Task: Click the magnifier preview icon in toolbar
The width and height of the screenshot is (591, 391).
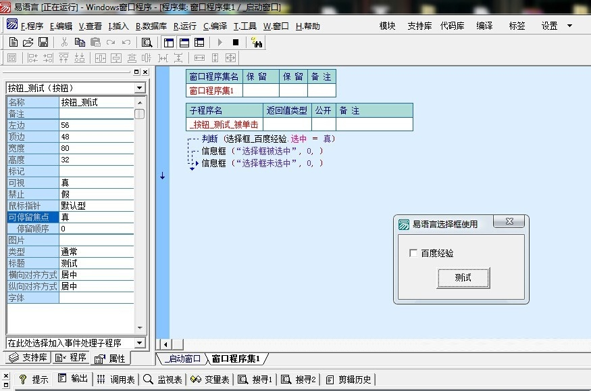Action: 147,42
